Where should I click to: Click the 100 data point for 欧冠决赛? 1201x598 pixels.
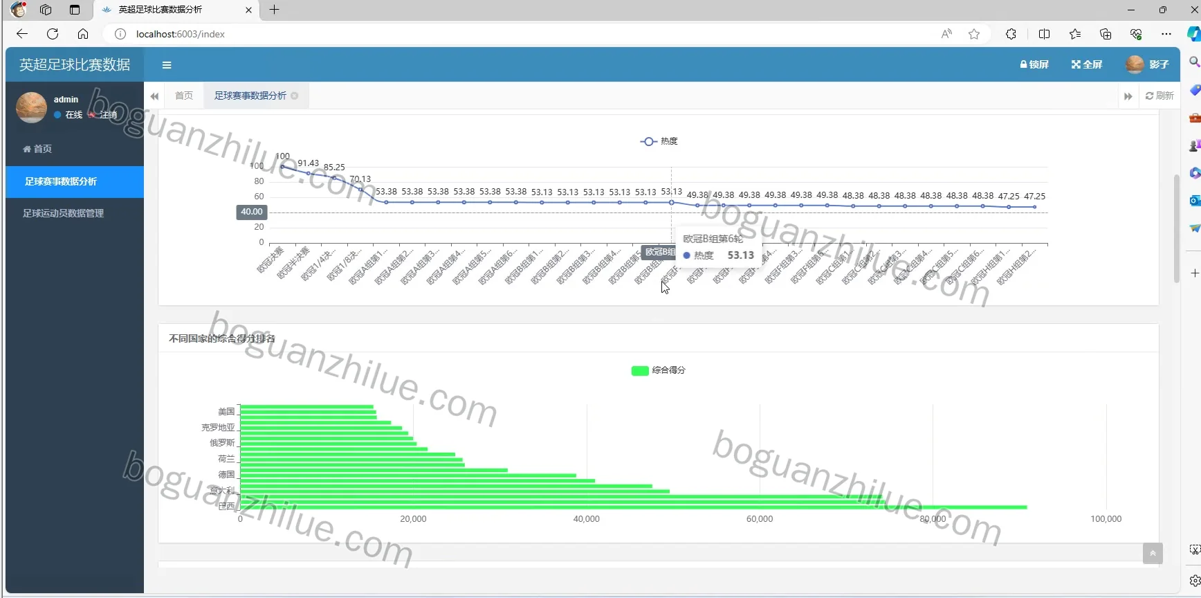(282, 167)
